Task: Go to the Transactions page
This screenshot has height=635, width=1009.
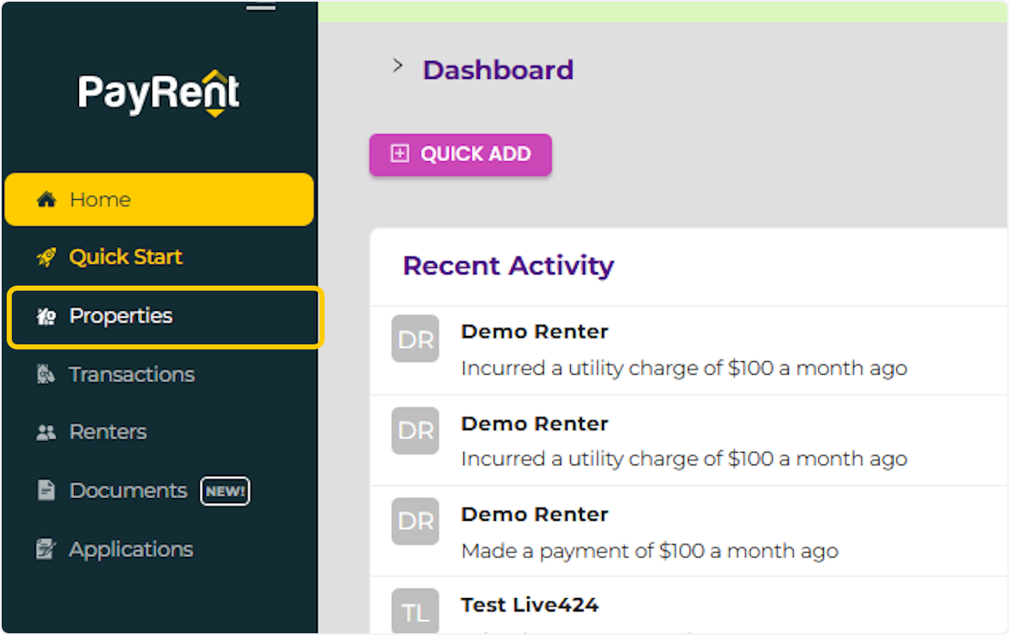Action: (x=132, y=375)
